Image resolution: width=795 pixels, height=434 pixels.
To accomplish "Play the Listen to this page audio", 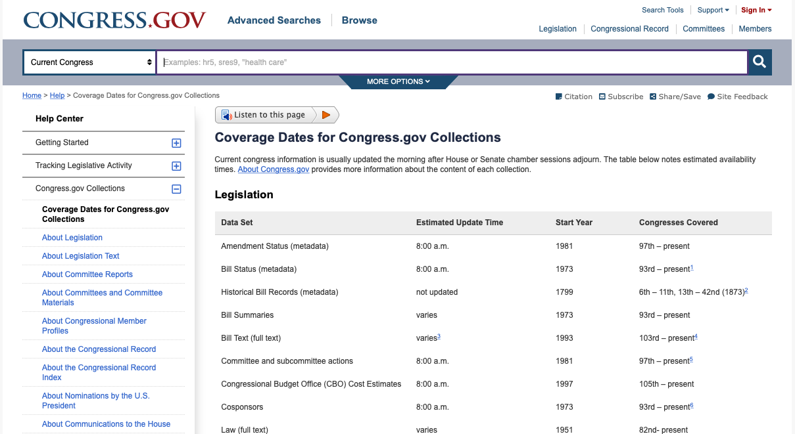I will [326, 115].
